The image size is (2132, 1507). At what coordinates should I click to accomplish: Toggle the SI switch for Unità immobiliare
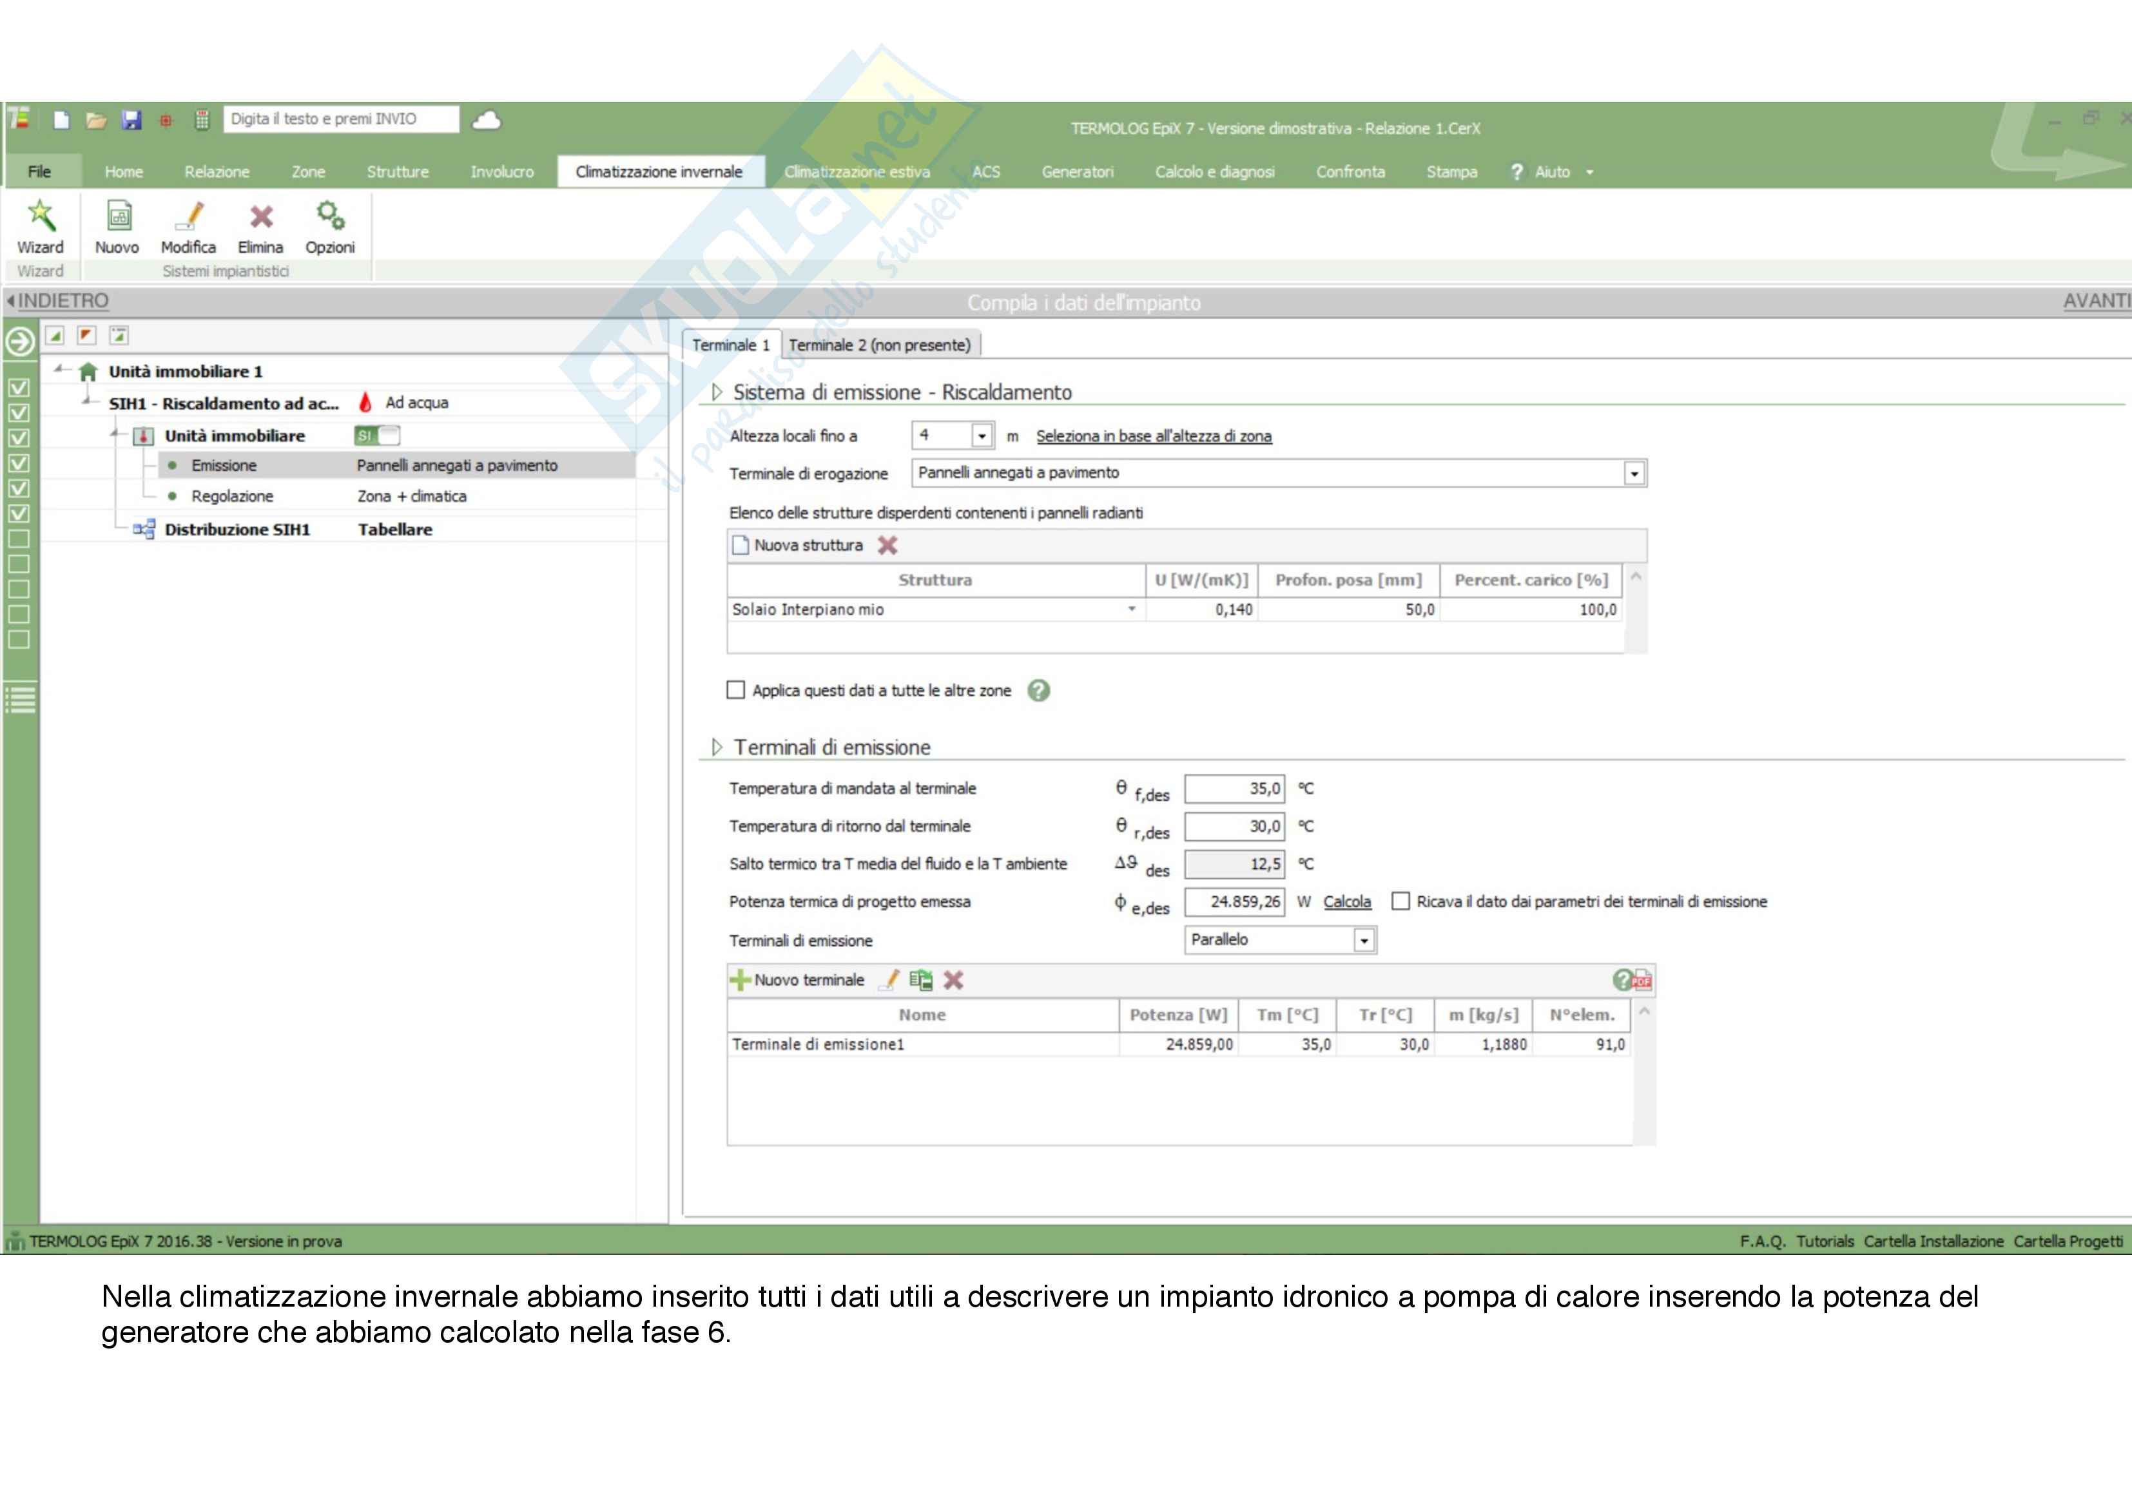tap(377, 436)
